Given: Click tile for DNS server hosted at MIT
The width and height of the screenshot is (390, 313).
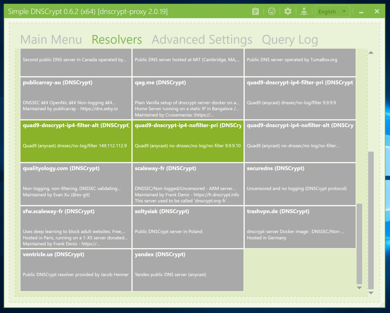Looking at the screenshot, I should coord(188,62).
